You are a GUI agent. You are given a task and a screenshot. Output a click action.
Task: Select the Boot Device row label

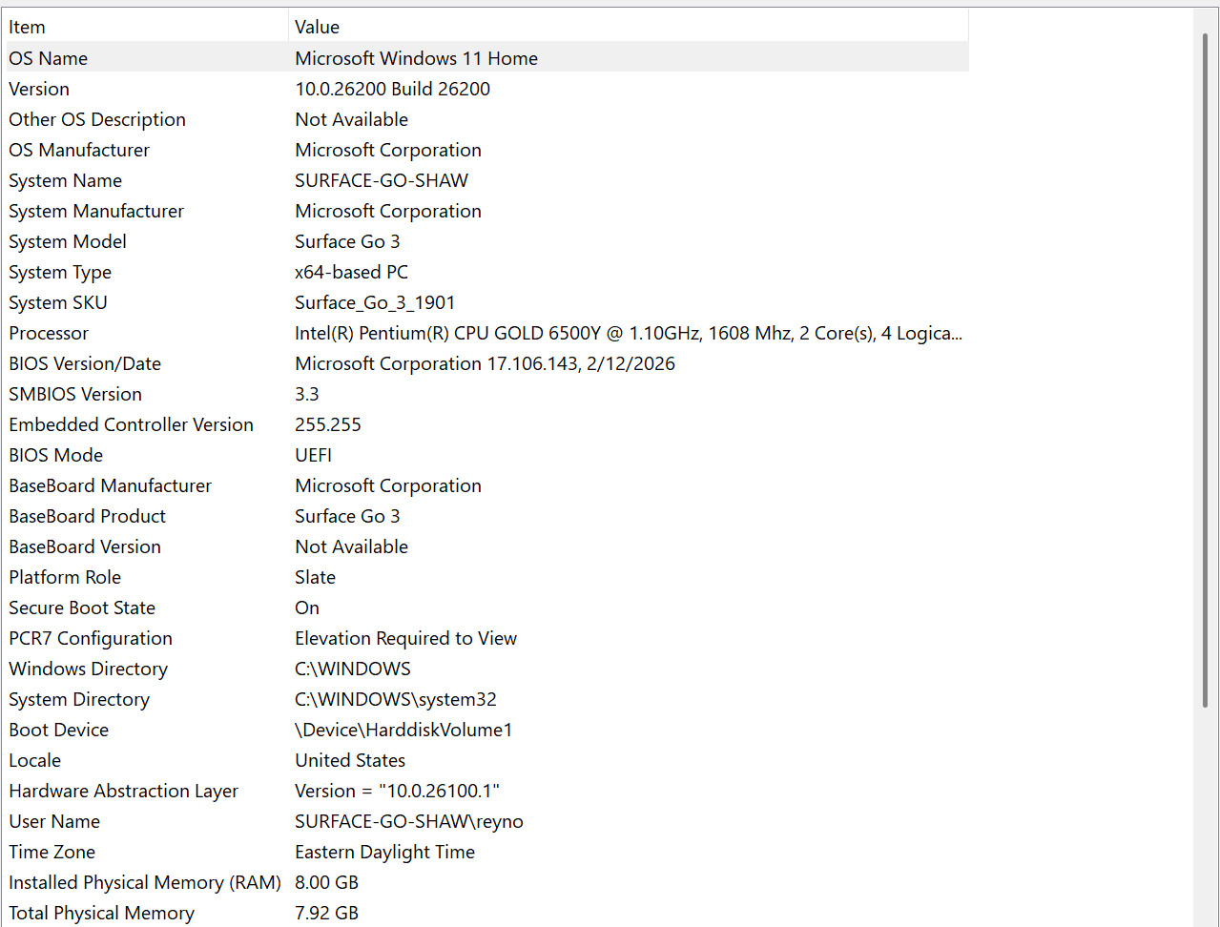tap(58, 730)
